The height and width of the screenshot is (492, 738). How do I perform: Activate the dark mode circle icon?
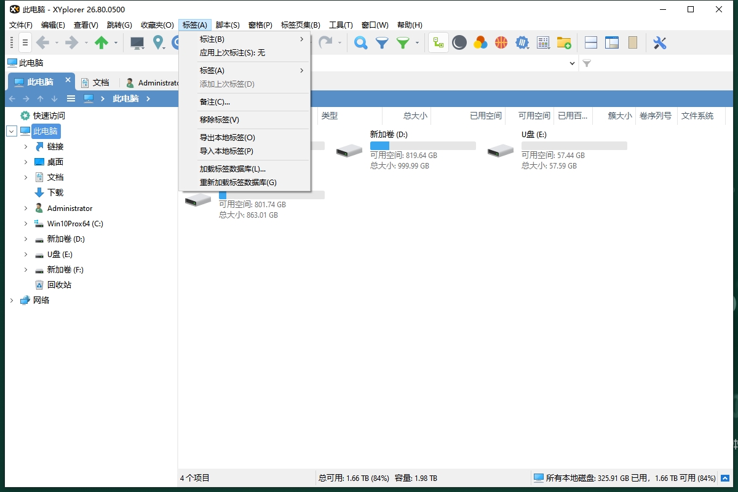coord(459,42)
